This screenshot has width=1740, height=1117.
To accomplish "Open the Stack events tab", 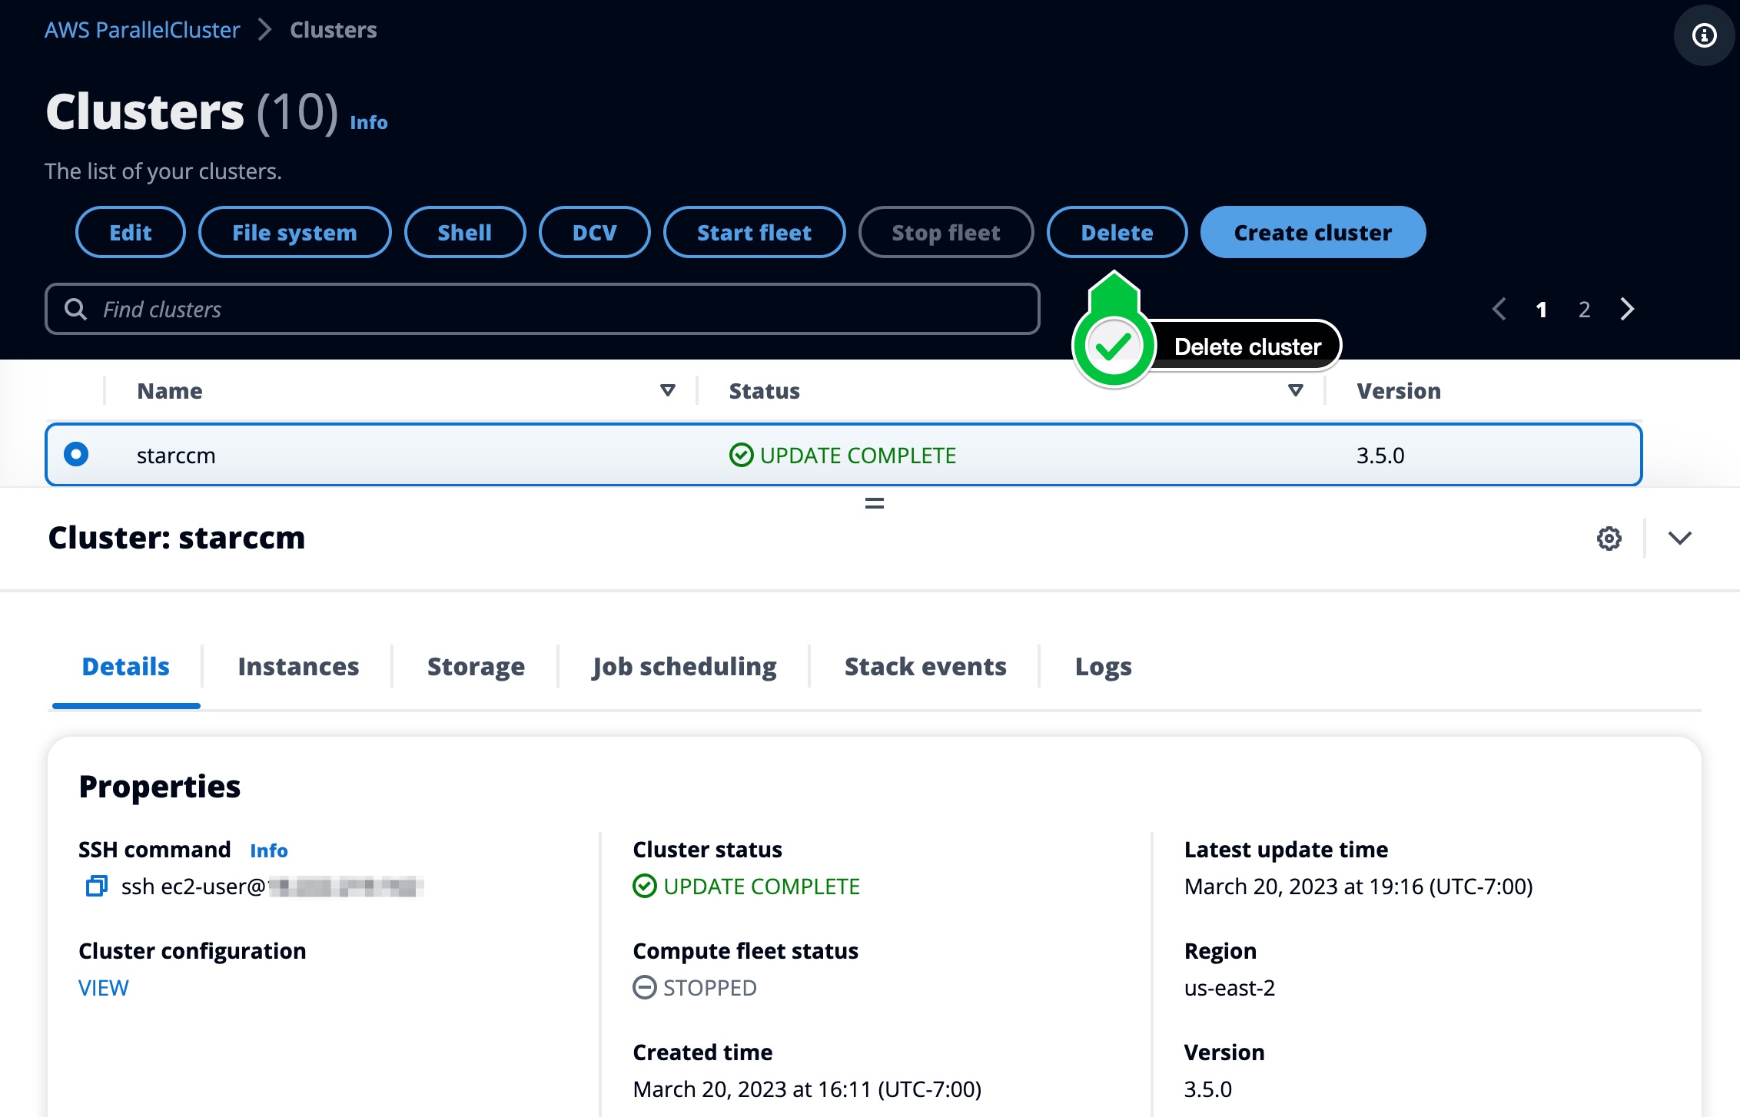I will click(x=925, y=666).
